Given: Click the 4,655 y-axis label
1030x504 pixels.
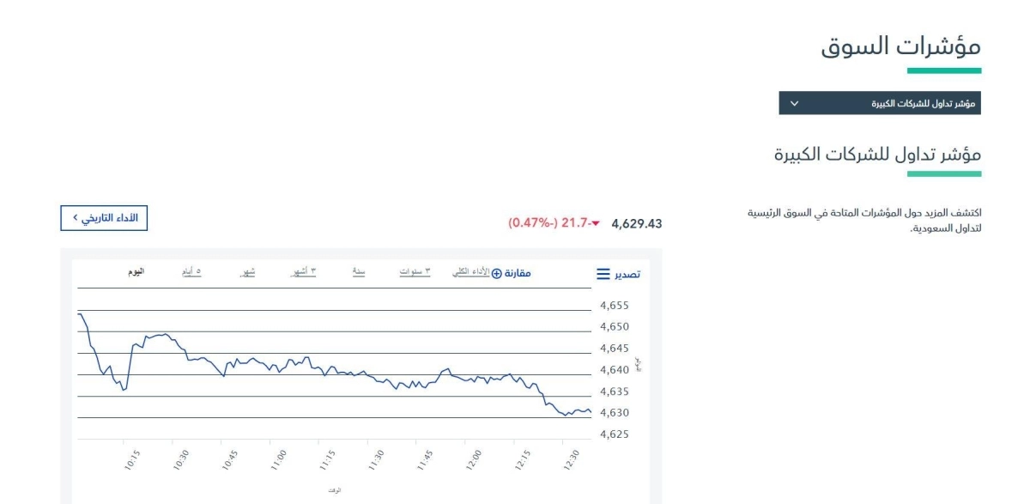Looking at the screenshot, I should [615, 305].
